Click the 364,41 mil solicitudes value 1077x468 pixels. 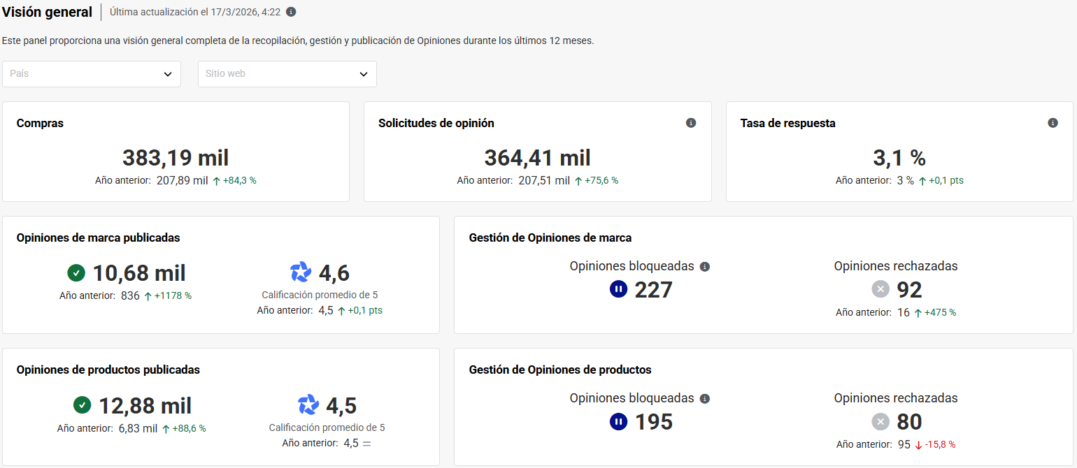[537, 158]
